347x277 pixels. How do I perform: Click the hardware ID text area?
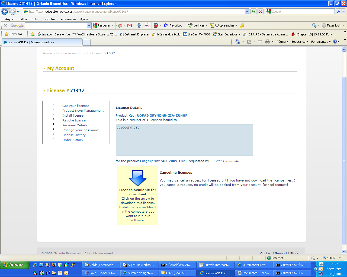184,140
